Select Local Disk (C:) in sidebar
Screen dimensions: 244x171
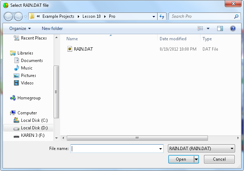click(16, 120)
